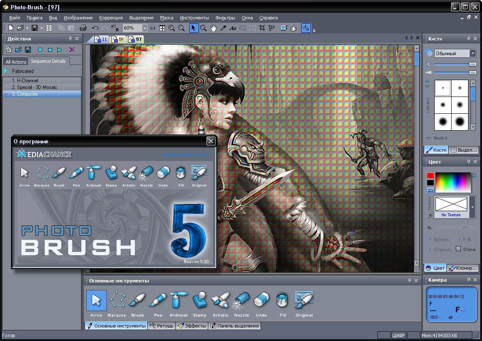
Task: Open the 60% zoom dropdown
Action: [144, 28]
